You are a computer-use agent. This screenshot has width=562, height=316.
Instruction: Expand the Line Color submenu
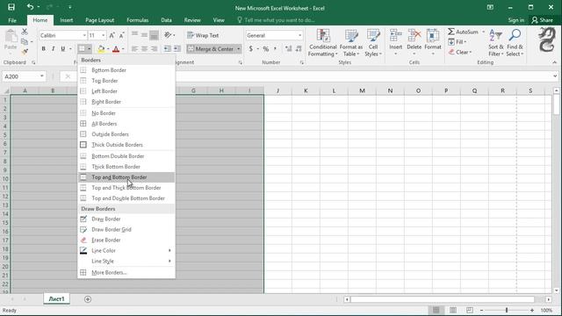126,250
